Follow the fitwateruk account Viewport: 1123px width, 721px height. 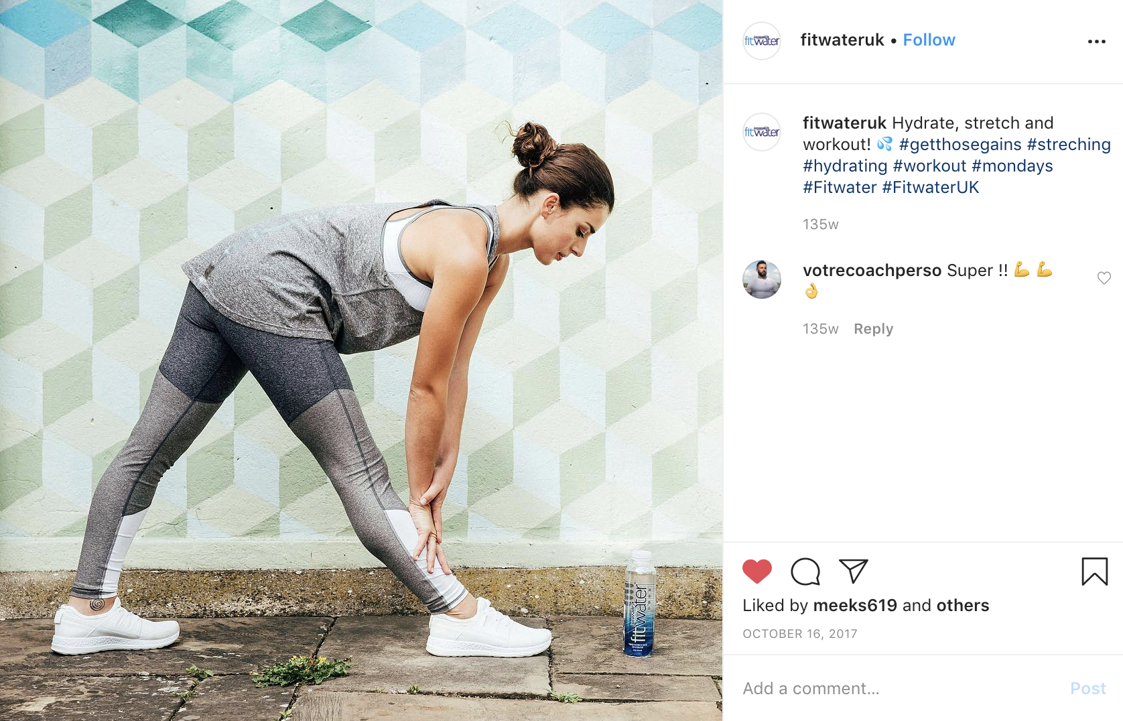[929, 40]
